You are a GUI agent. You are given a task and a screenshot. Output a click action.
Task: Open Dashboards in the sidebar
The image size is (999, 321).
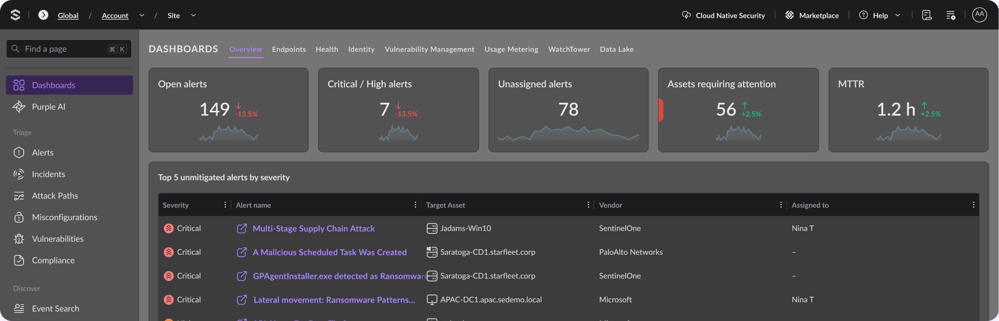pyautogui.click(x=70, y=85)
